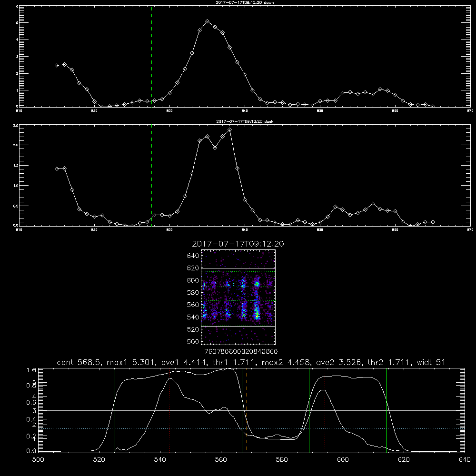Click the spectrogram image thumbnail

click(238, 297)
